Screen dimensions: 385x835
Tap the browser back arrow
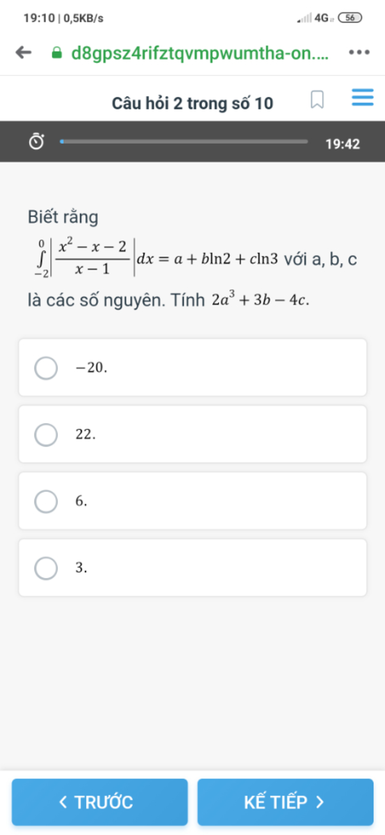24,52
